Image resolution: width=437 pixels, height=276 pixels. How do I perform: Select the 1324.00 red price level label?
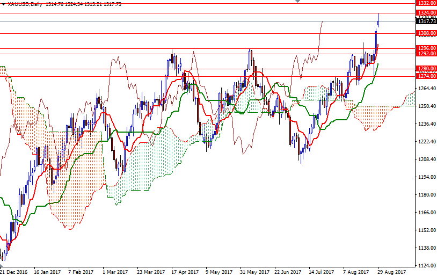(x=426, y=12)
